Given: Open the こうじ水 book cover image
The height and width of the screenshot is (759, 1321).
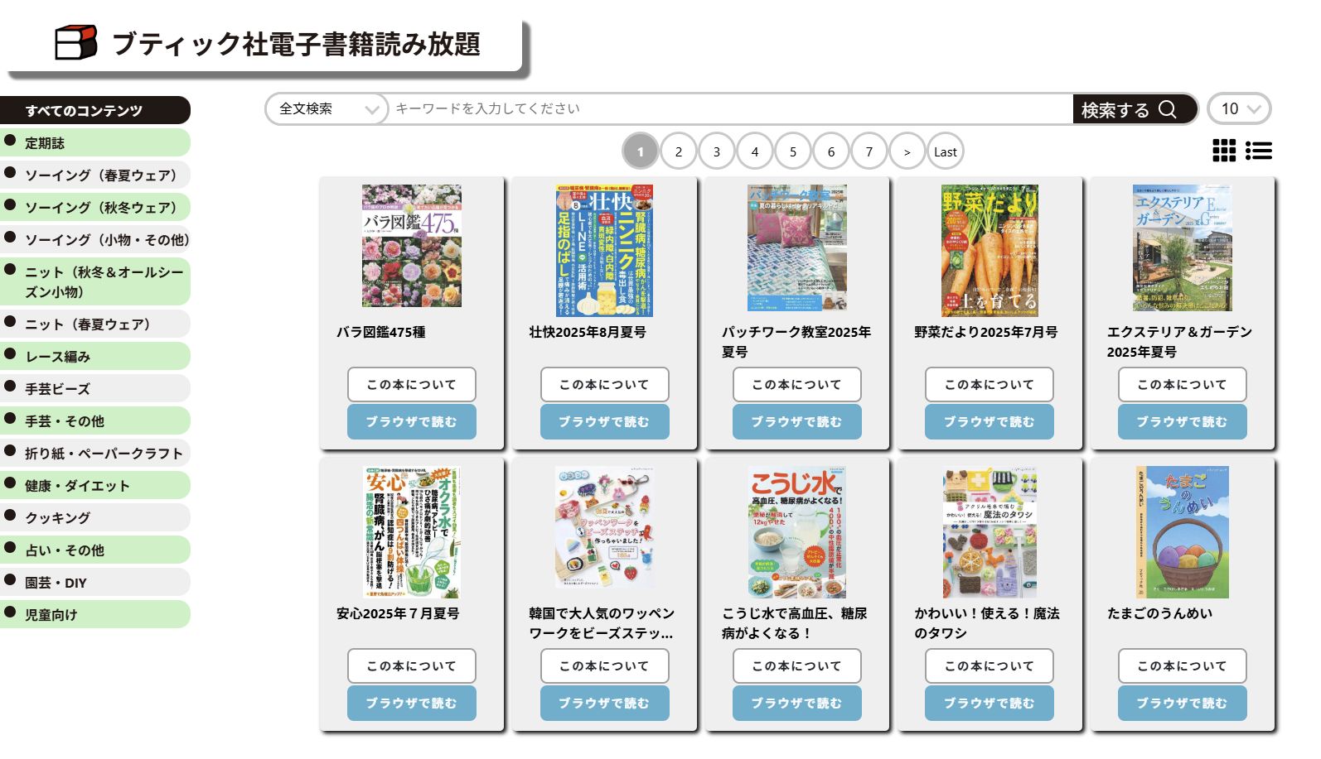Looking at the screenshot, I should [x=797, y=532].
